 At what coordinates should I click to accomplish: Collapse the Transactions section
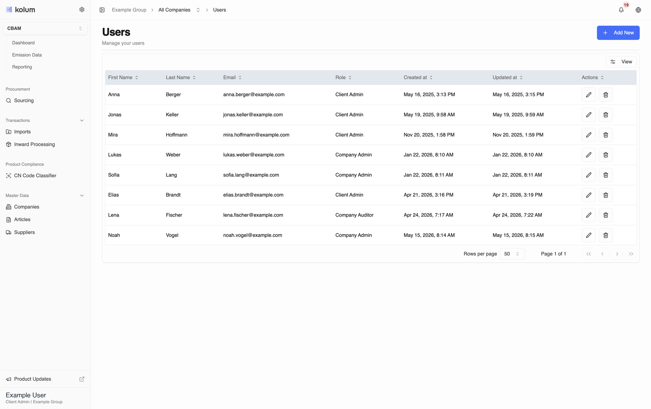tap(82, 120)
